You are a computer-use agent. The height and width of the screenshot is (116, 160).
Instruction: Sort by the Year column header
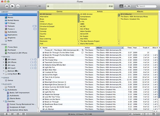coord(136,48)
